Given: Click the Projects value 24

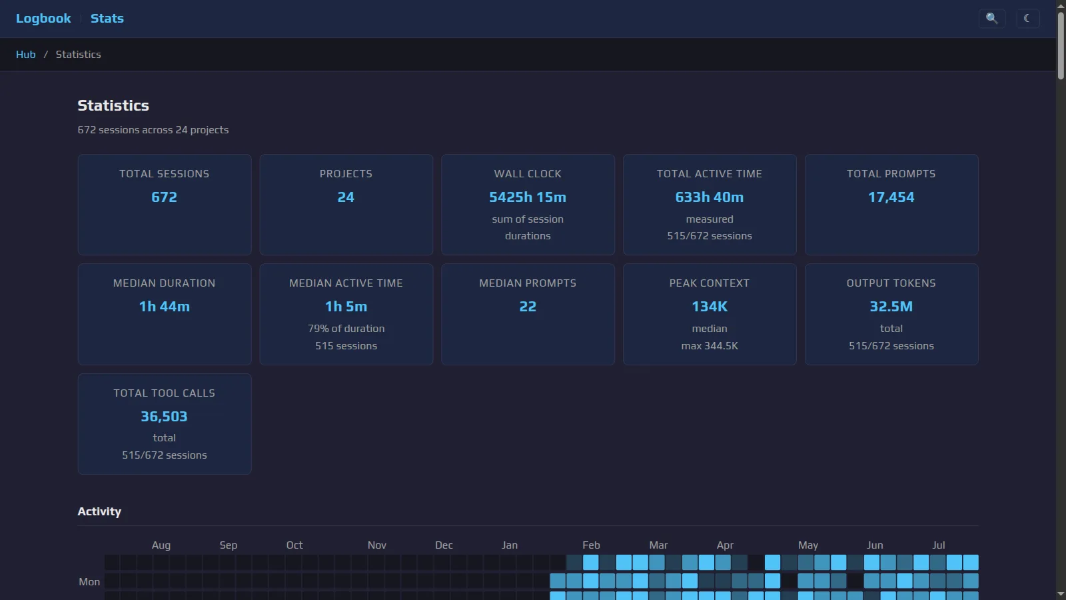Looking at the screenshot, I should 346,197.
